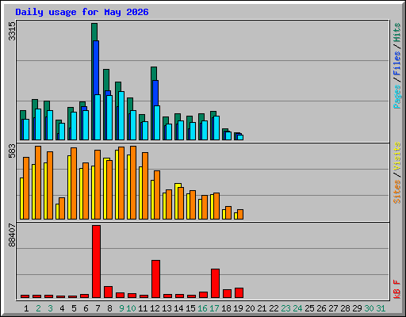Click day 7 on the x-axis
Screen dimensions: 406x317
(98, 308)
